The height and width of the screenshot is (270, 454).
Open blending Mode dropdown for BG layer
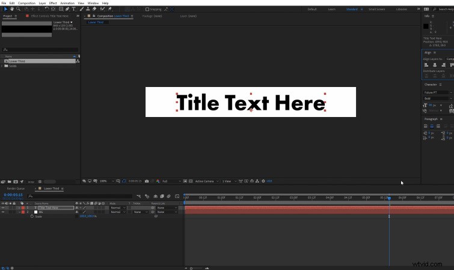[118, 212]
